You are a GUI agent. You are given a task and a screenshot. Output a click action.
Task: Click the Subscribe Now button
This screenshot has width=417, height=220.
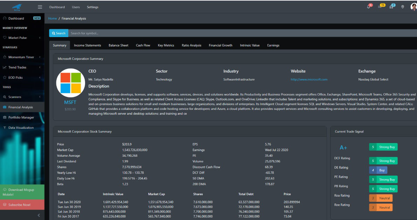tap(22, 205)
